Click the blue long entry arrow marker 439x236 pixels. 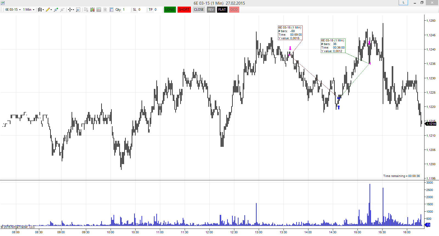[x=339, y=107]
